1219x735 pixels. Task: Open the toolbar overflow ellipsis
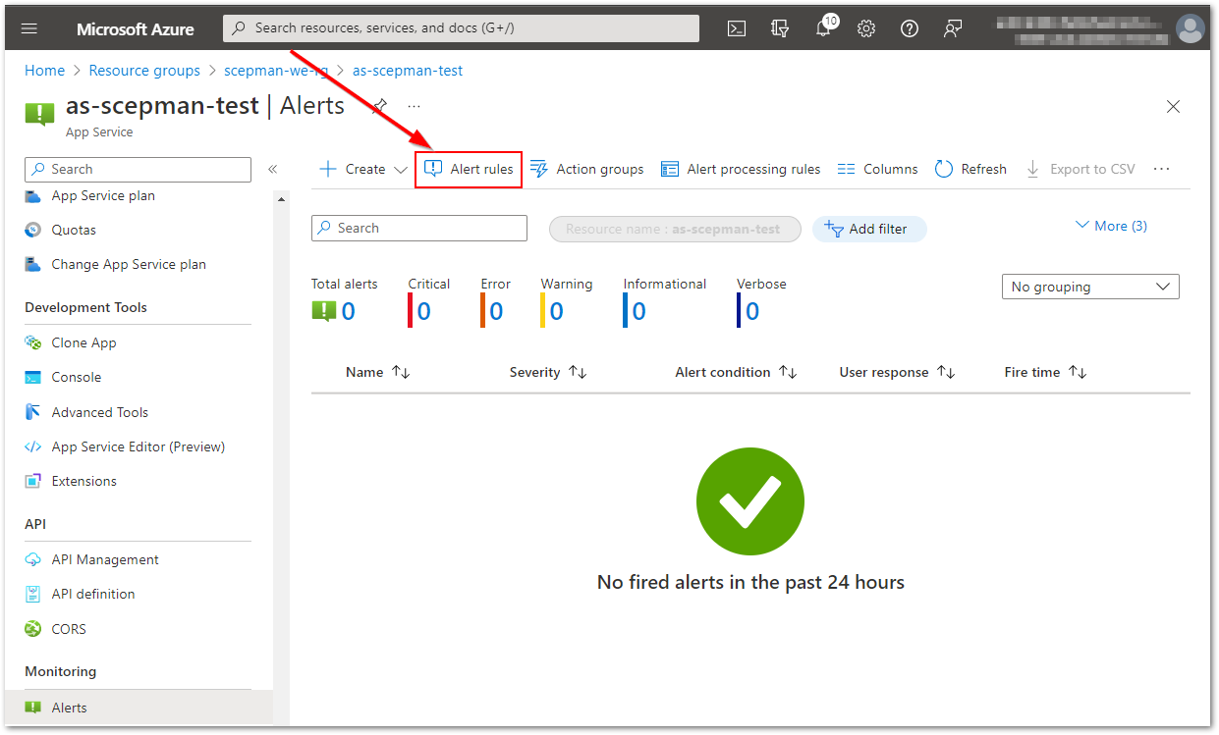1162,169
